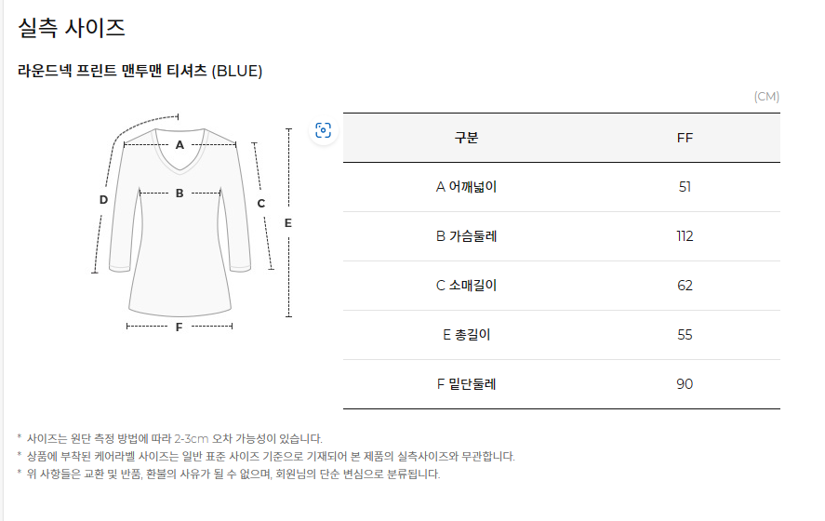Click the 실측 사이즈 heading
Screen dimensions: 825x521
(72, 27)
